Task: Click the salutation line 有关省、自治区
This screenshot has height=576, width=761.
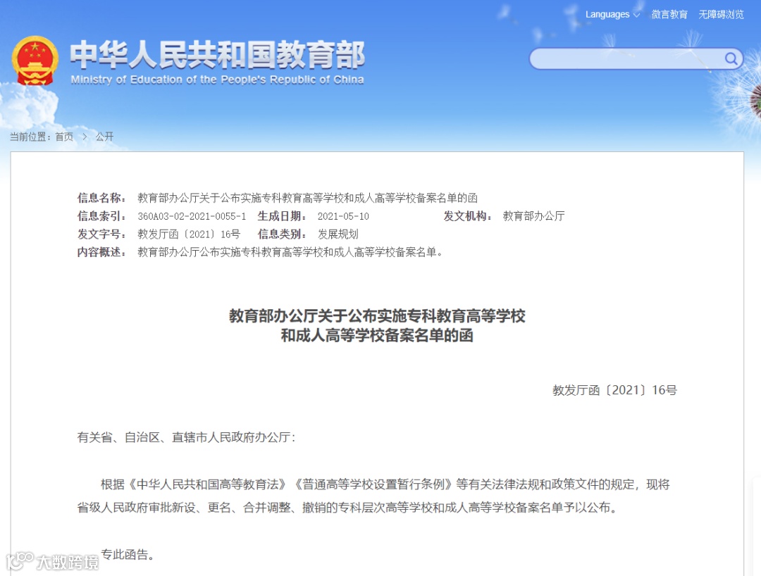Action: [x=186, y=437]
